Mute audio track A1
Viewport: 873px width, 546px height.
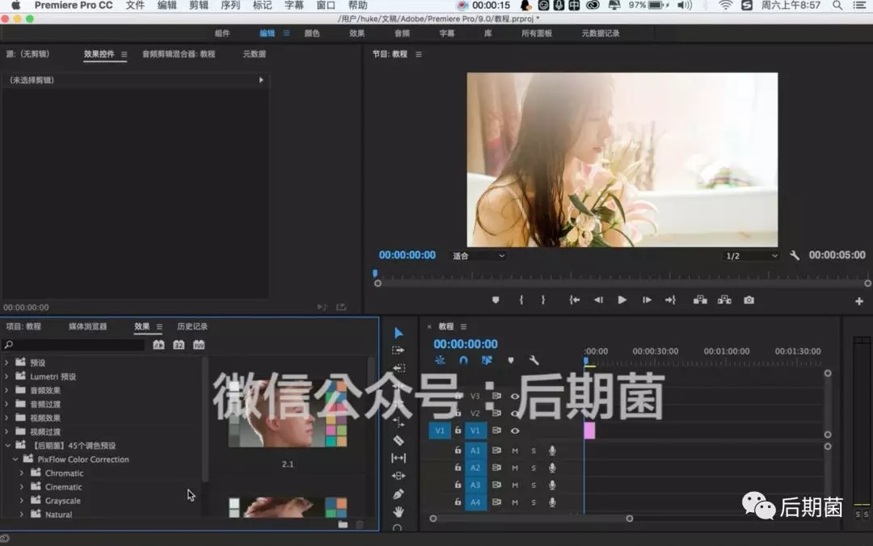click(x=515, y=451)
